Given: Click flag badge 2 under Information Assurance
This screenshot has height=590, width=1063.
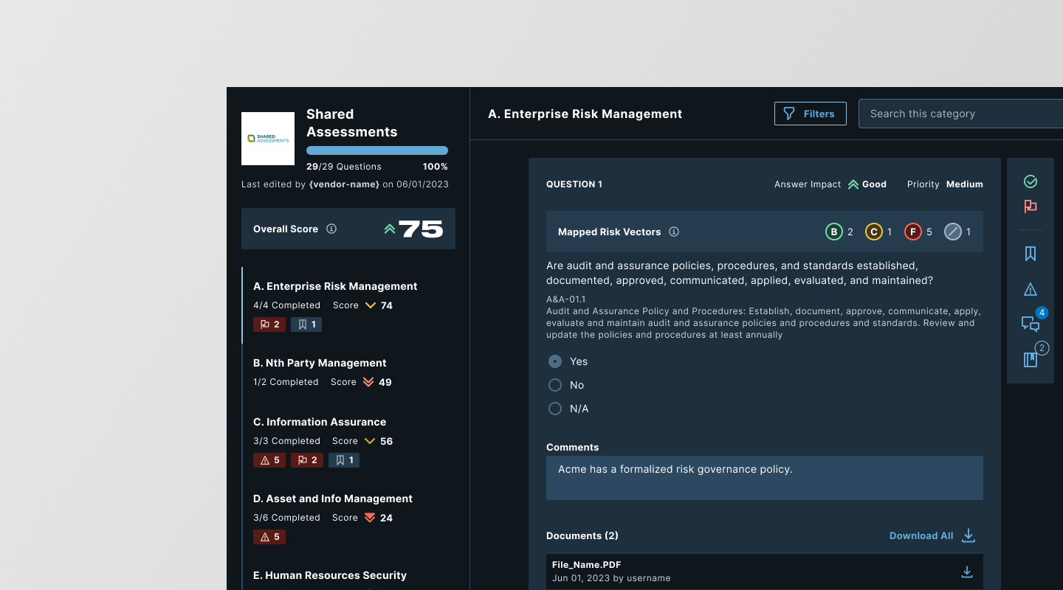Looking at the screenshot, I should point(307,460).
